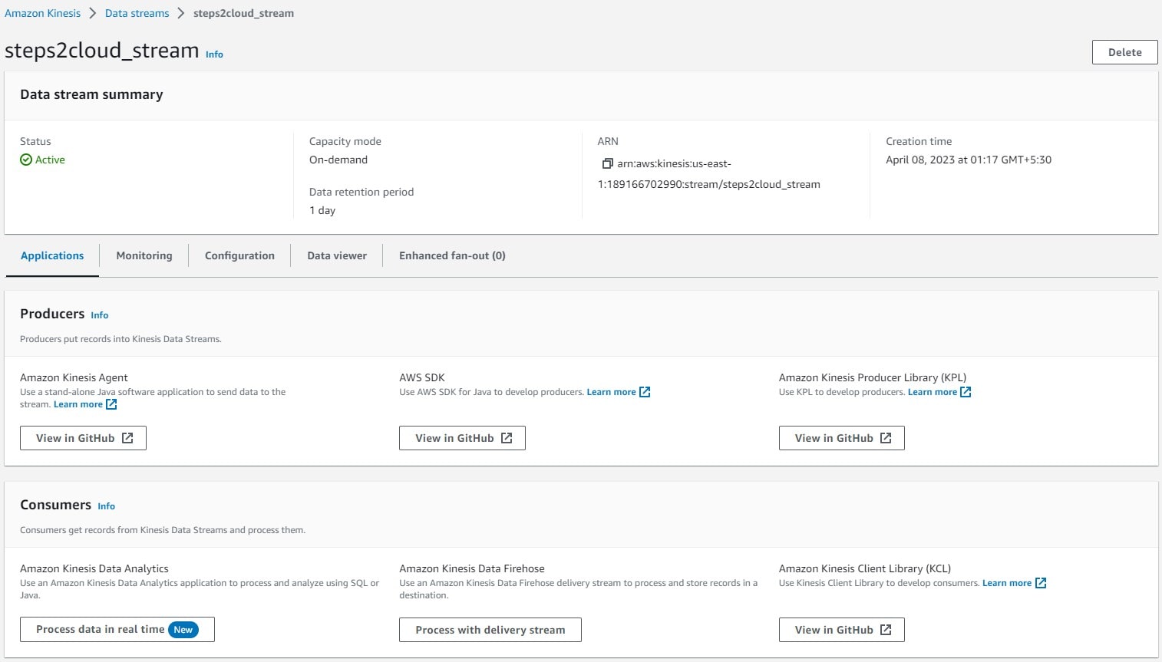Open the Amazon Kinesis breadcrumb link
Screen dimensions: 1162x662
(x=42, y=13)
